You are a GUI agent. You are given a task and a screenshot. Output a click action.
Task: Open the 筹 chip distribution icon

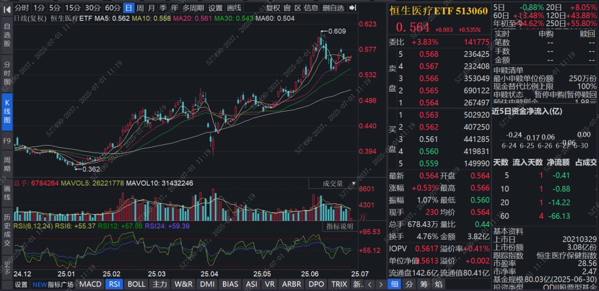tap(424, 284)
